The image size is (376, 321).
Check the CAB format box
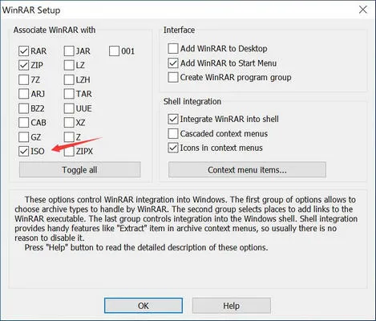[x=24, y=123]
